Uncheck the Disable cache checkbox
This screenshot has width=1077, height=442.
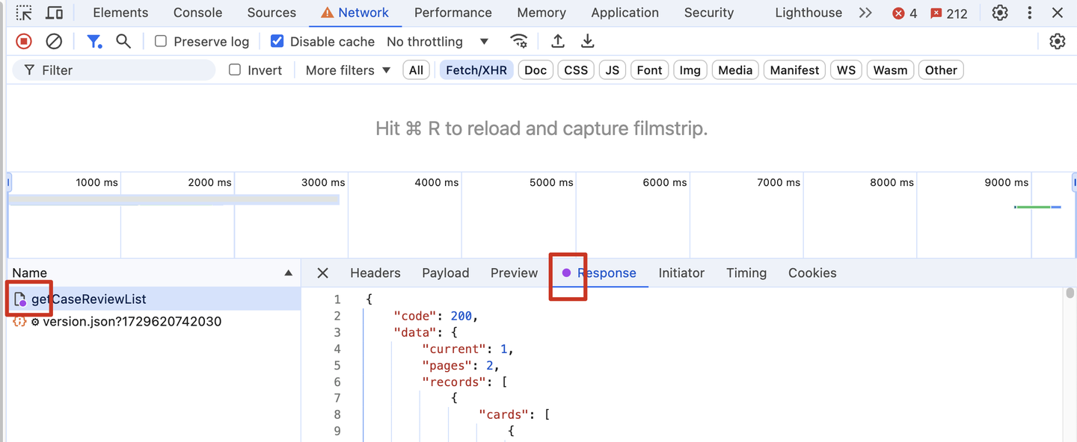pyautogui.click(x=277, y=42)
